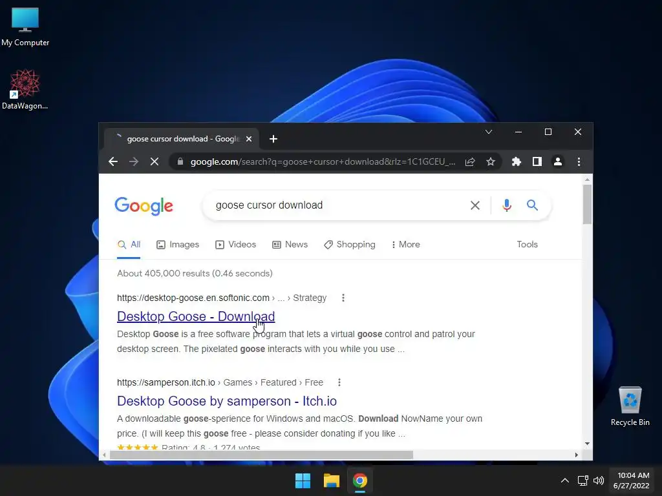Open the tab search chevron

coord(489,132)
